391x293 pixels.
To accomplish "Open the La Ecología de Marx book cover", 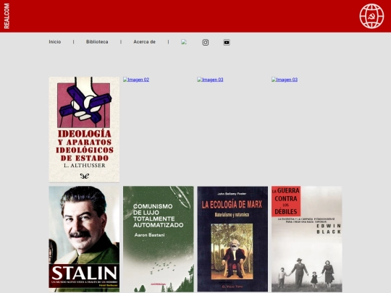I will 232,239.
